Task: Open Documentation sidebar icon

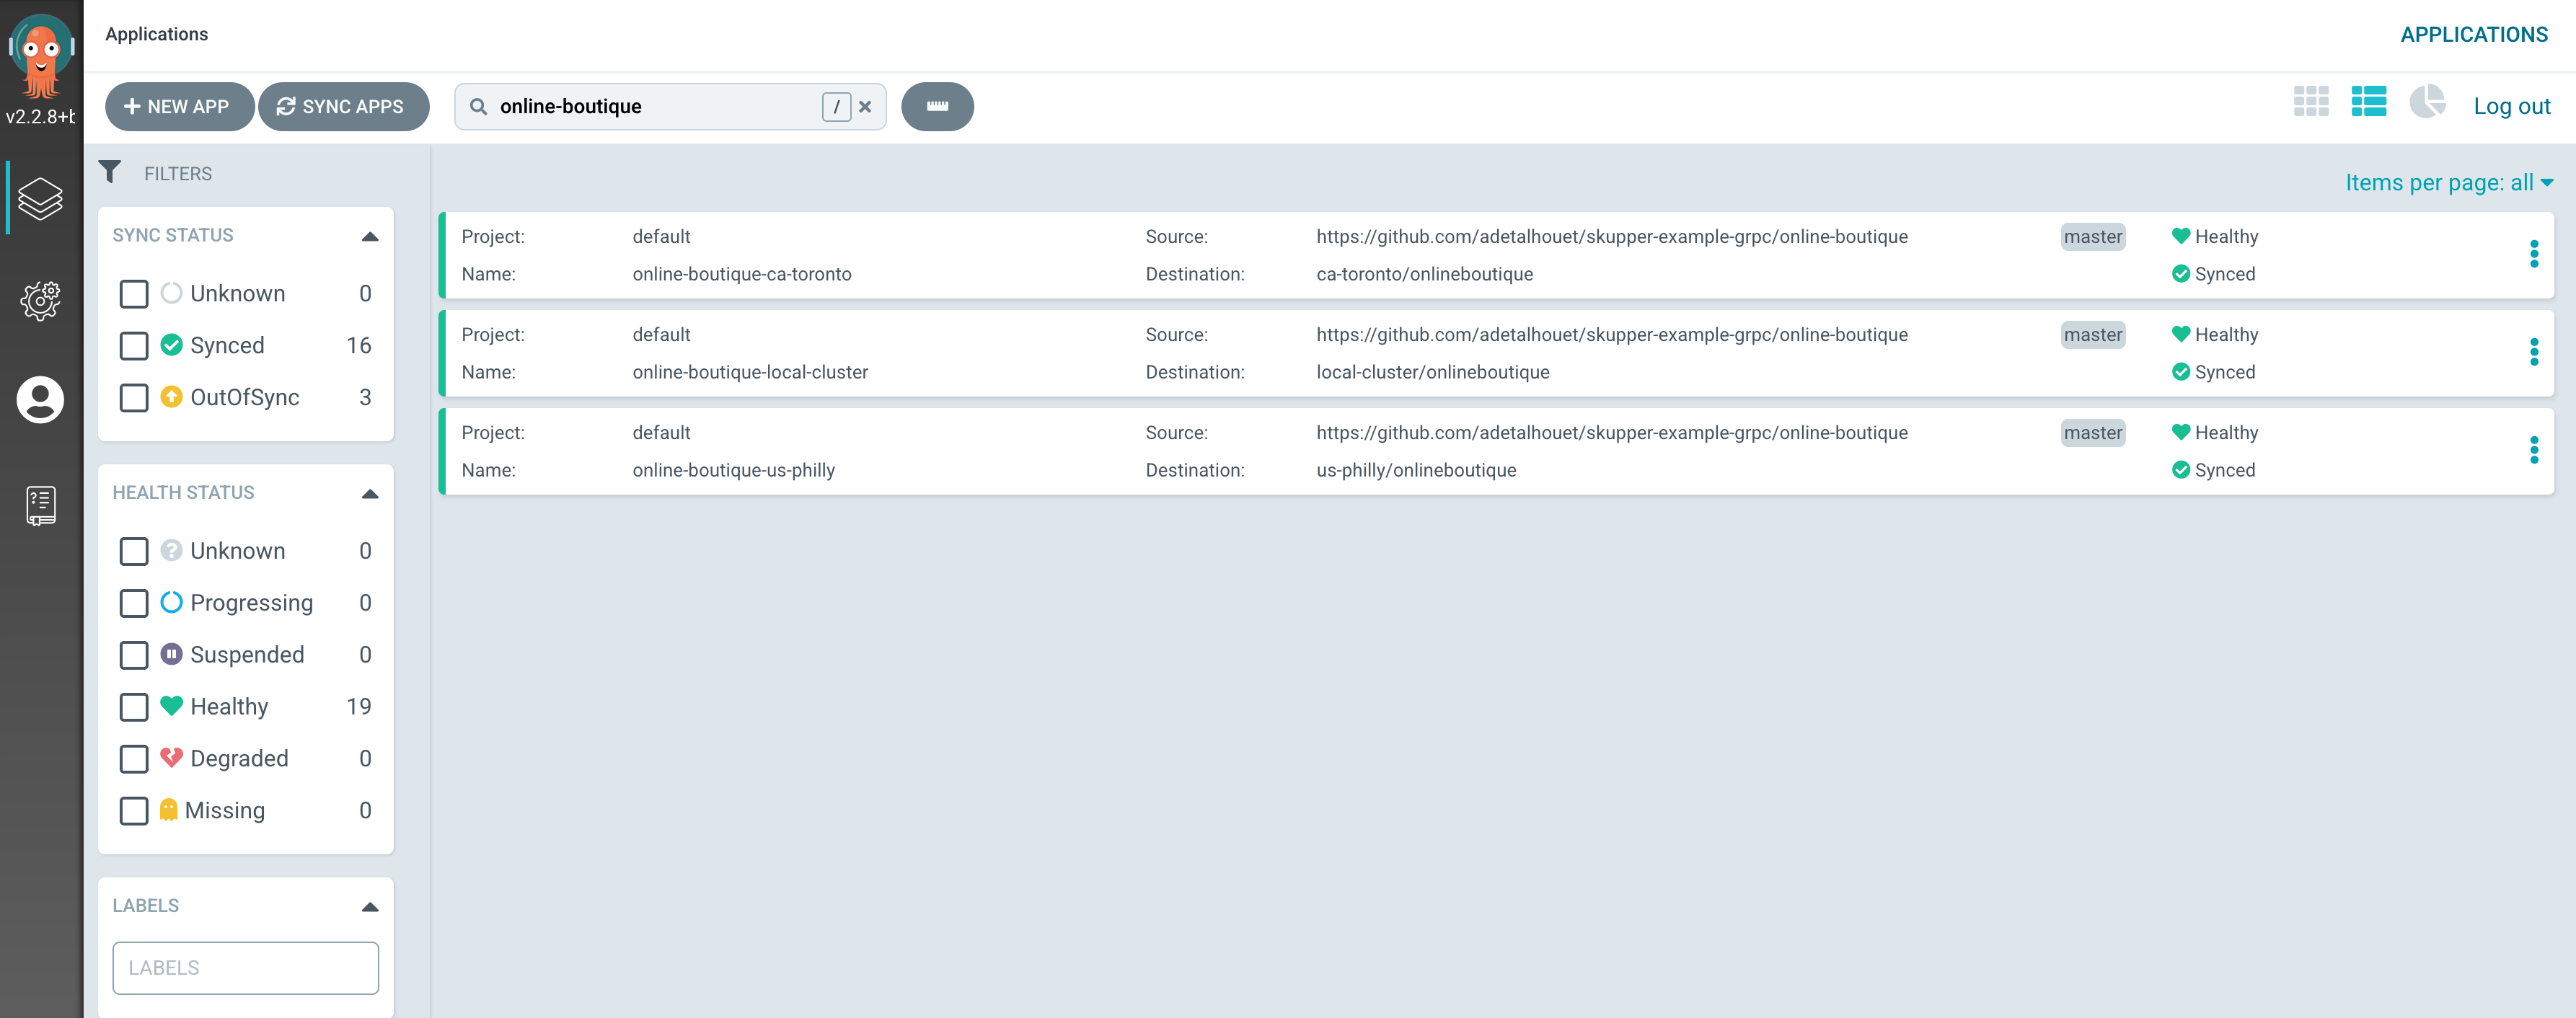Action: point(40,505)
